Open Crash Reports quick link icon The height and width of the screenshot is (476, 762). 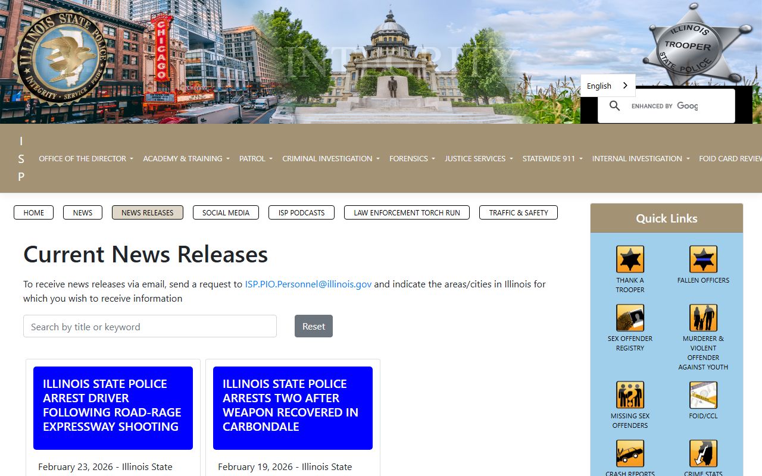[x=630, y=453]
